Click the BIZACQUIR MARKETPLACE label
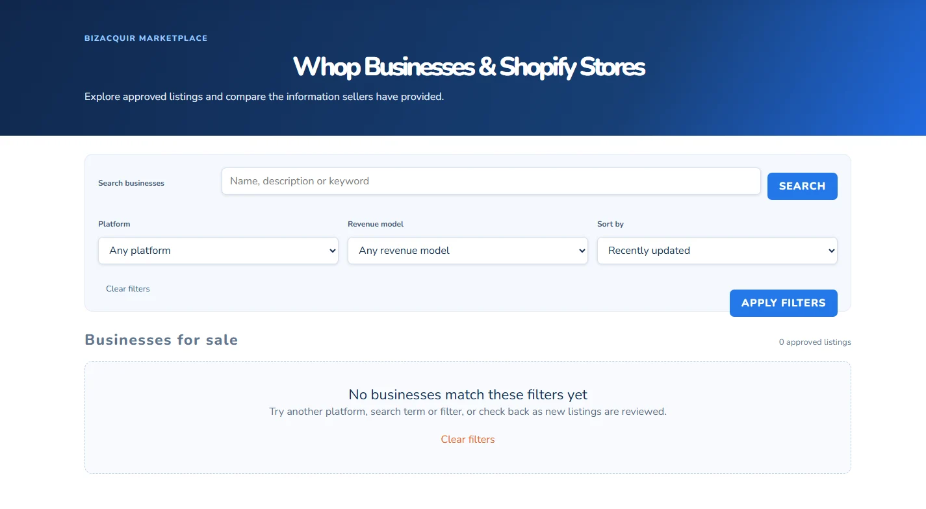 [146, 38]
